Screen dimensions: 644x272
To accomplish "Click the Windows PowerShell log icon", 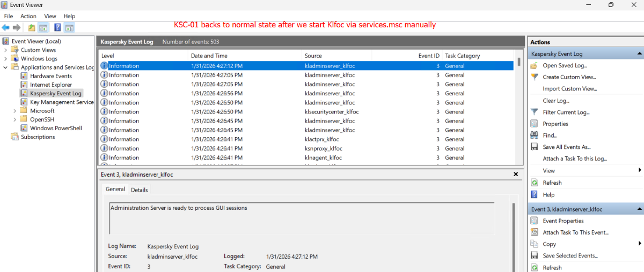I will (25, 128).
